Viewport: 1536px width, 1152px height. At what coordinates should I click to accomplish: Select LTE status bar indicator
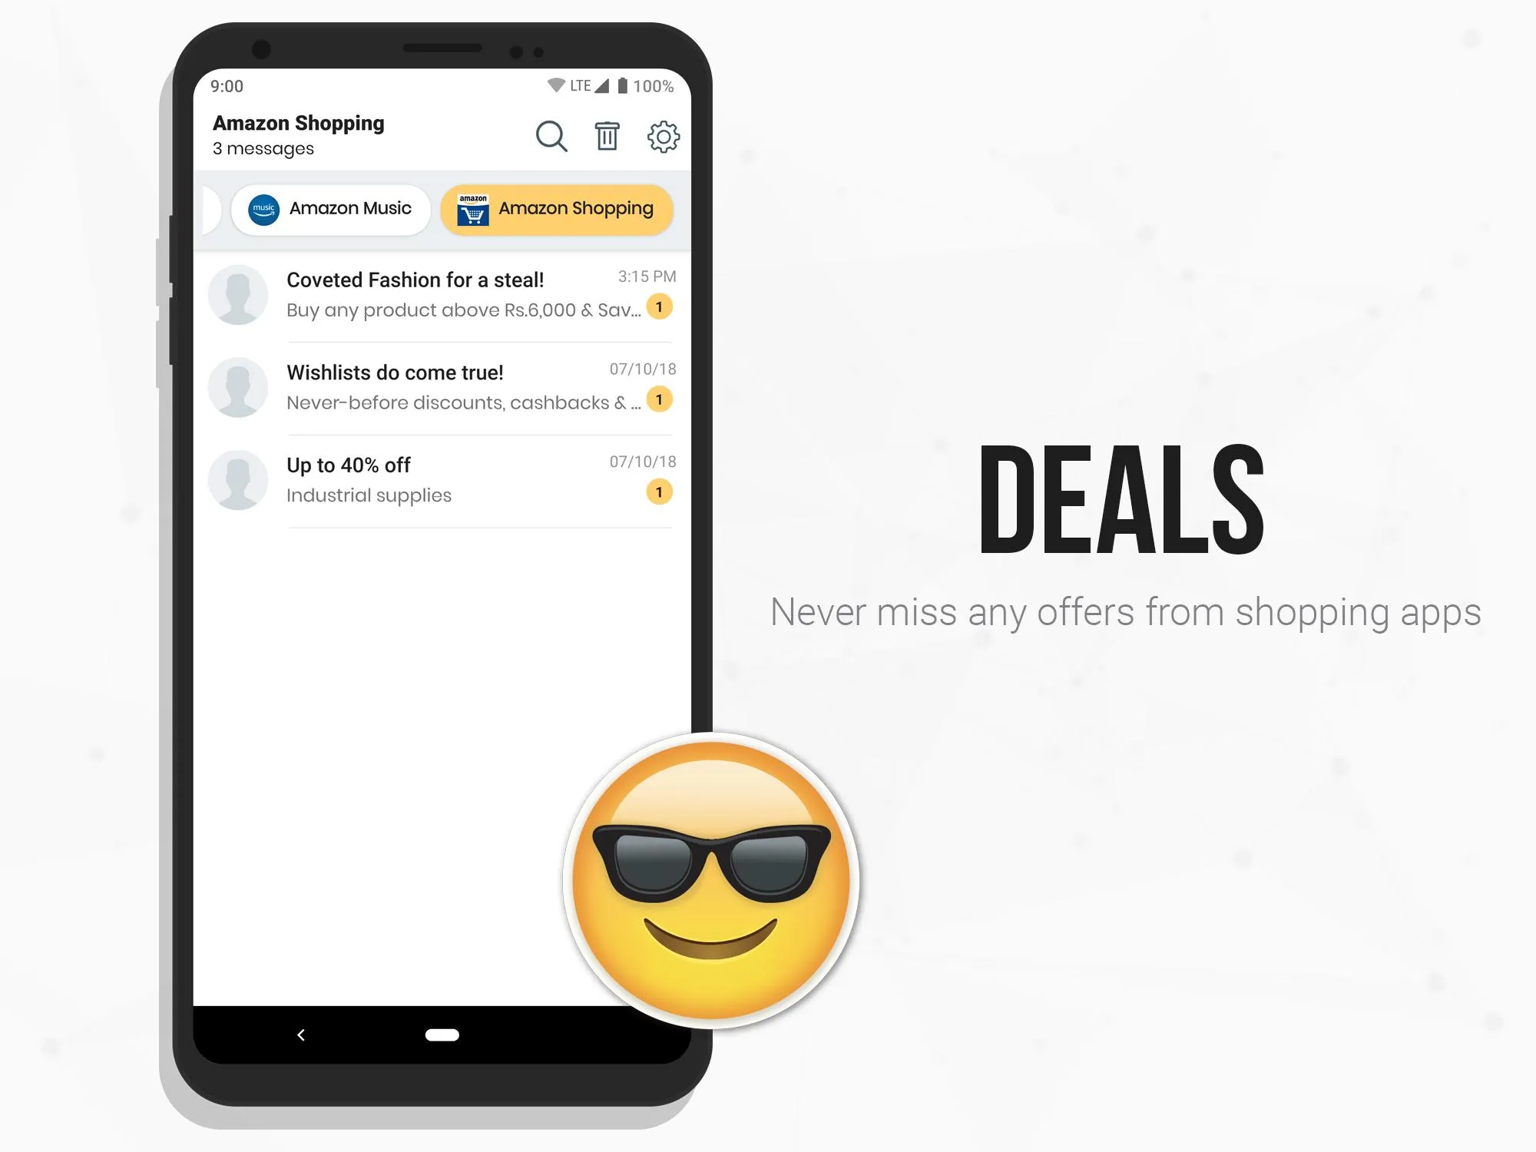tap(568, 84)
